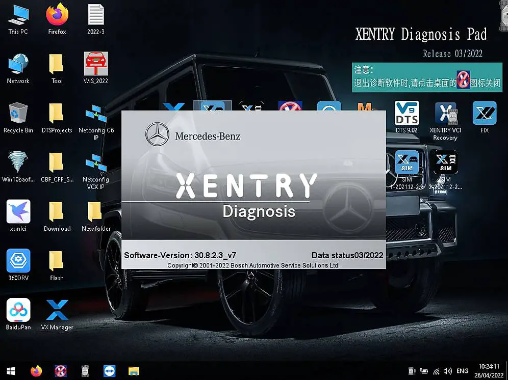
Task: Switch the ENG input language
Action: [x=462, y=370]
